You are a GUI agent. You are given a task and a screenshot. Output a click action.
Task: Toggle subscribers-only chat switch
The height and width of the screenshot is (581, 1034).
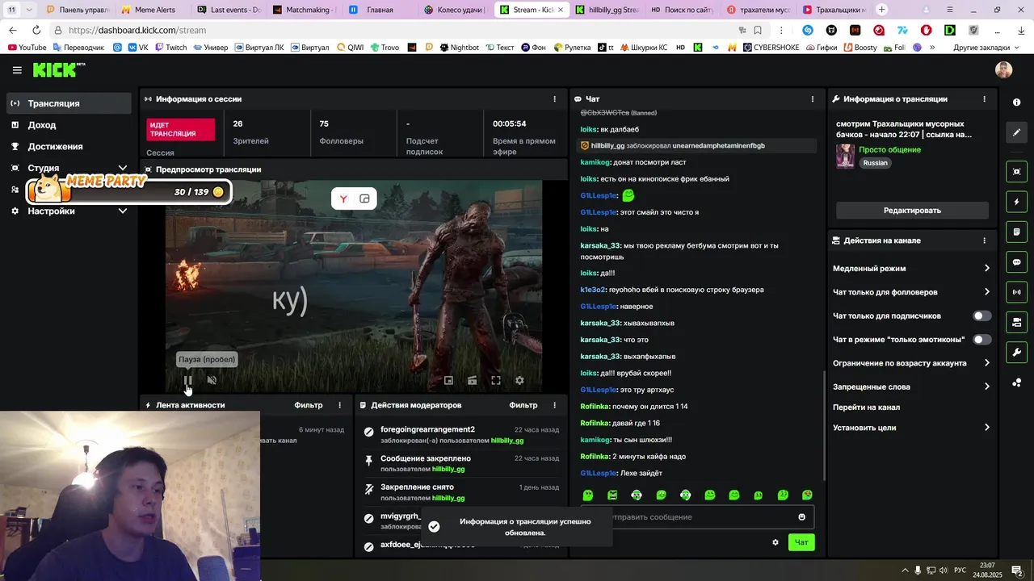(x=981, y=316)
